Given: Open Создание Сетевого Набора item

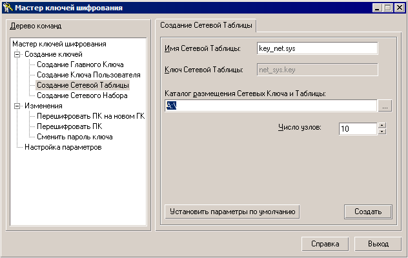Looking at the screenshot, I should (x=82, y=95).
